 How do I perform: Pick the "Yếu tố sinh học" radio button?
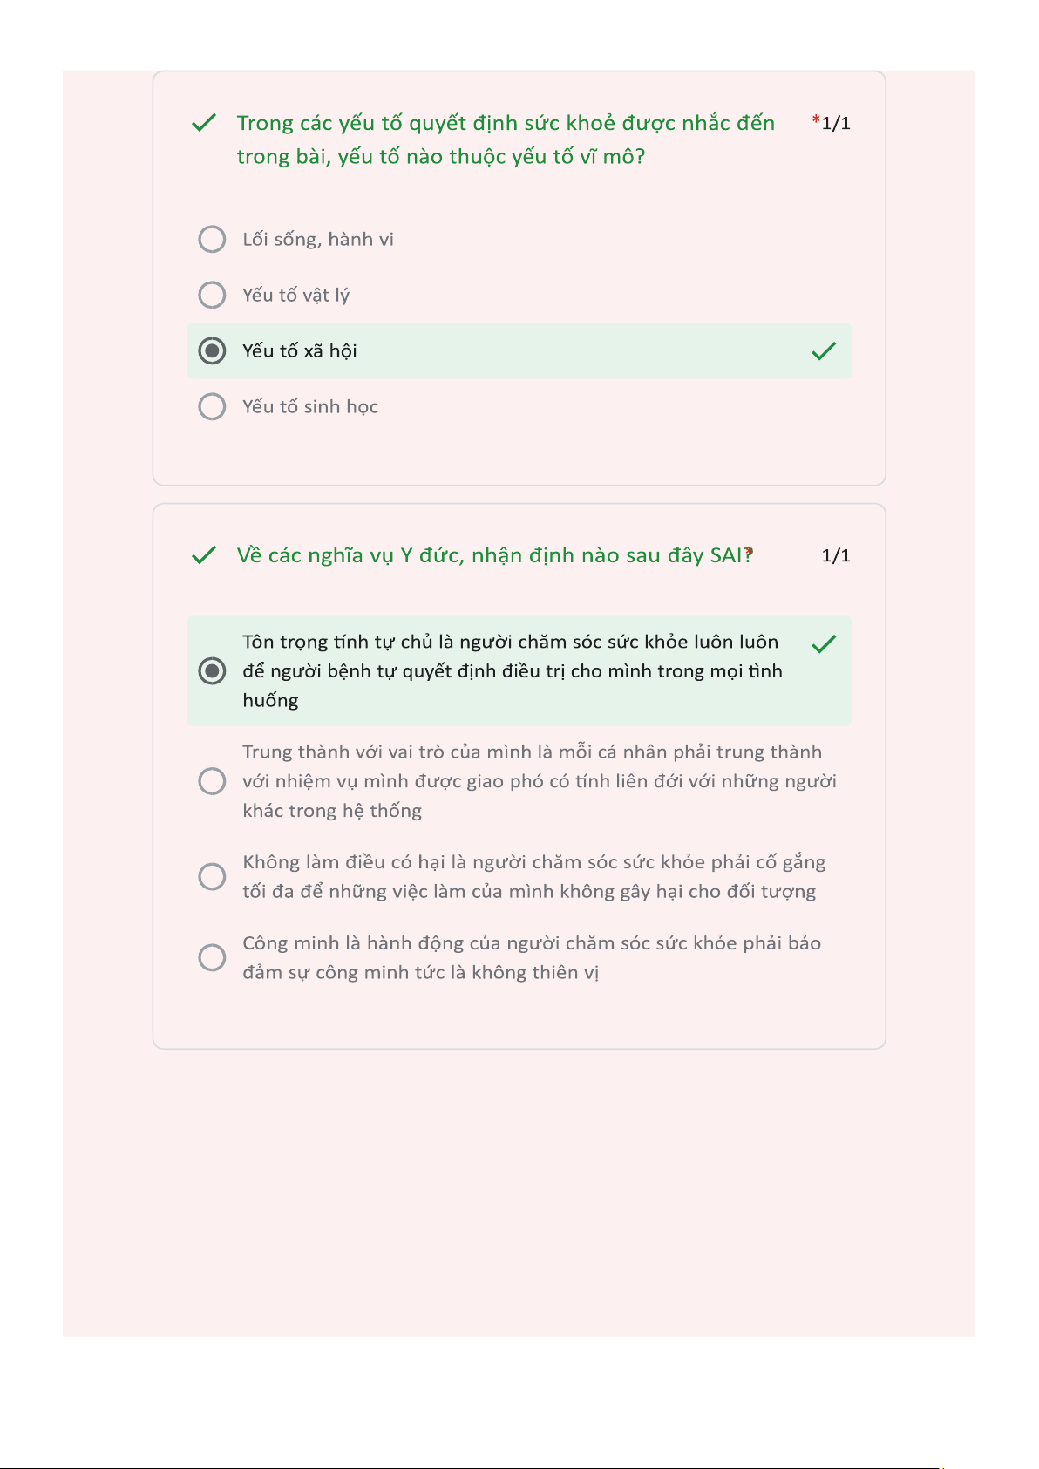pyautogui.click(x=212, y=406)
